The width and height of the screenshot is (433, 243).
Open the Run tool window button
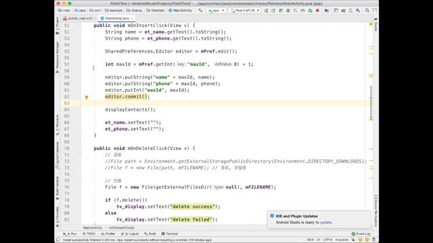pyautogui.click(x=70, y=234)
